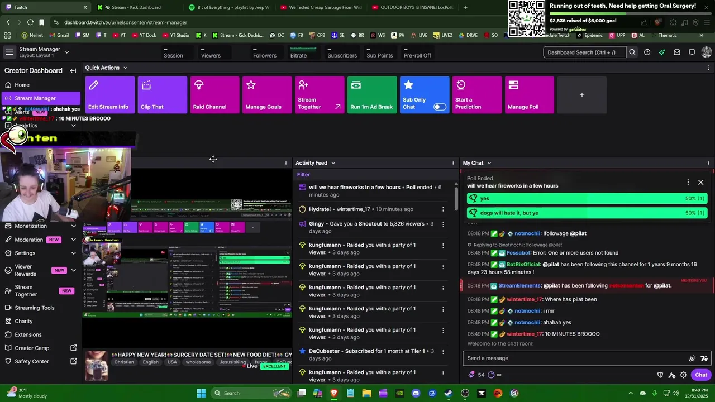Collapse the Creator Dashboard sidebar
The width and height of the screenshot is (715, 402).
(73, 71)
